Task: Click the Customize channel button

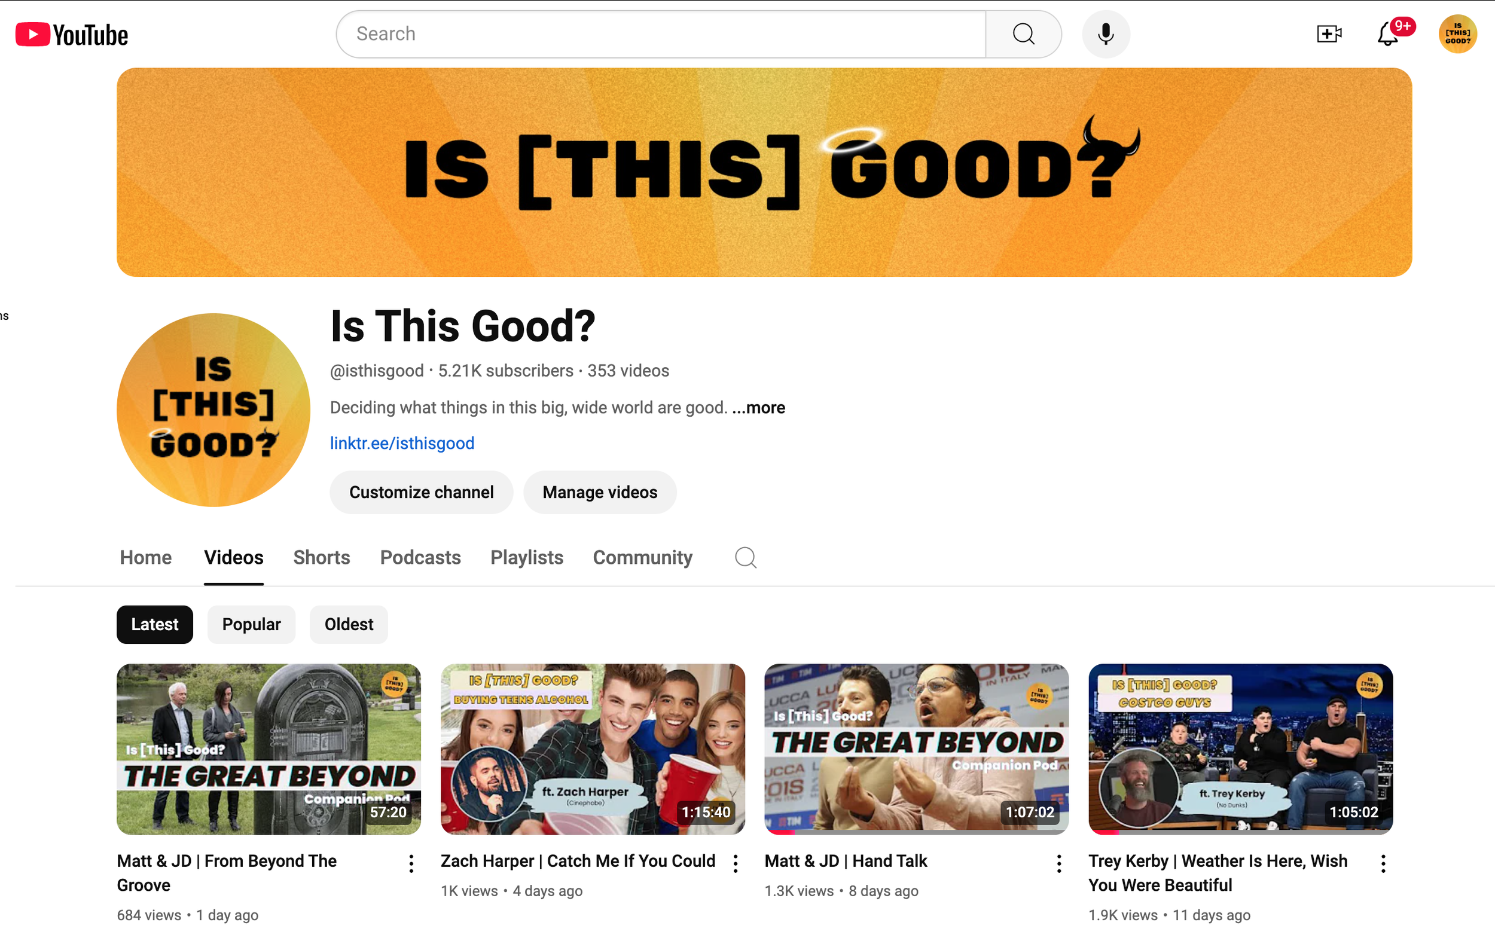Action: point(421,492)
